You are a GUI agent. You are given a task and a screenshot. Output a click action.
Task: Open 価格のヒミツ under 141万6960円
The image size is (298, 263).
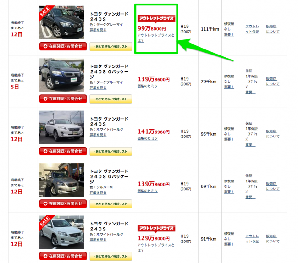[x=147, y=138]
